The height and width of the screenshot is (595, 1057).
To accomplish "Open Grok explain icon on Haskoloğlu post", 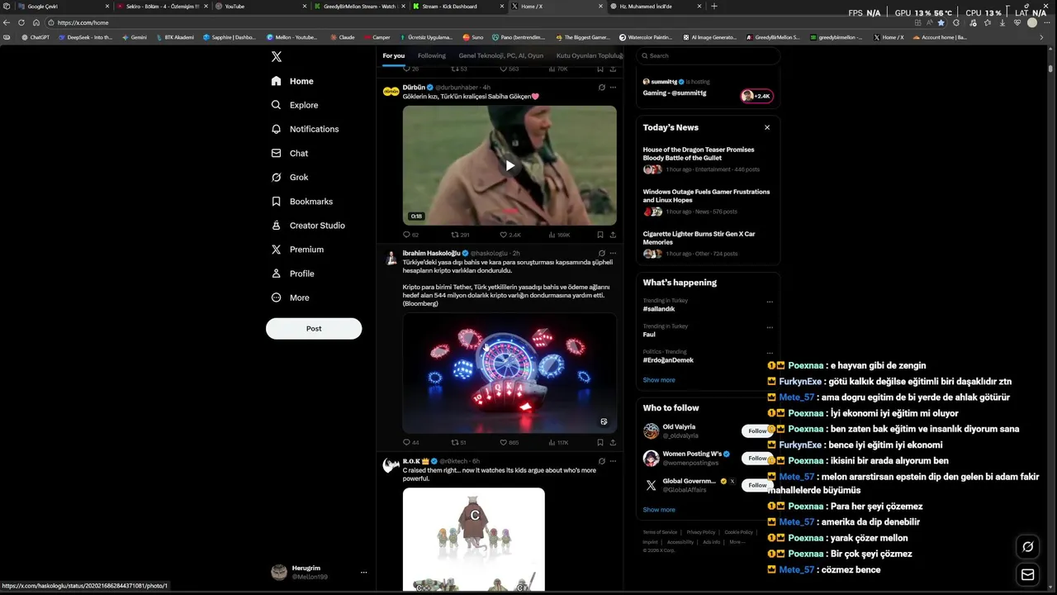I will click(601, 253).
